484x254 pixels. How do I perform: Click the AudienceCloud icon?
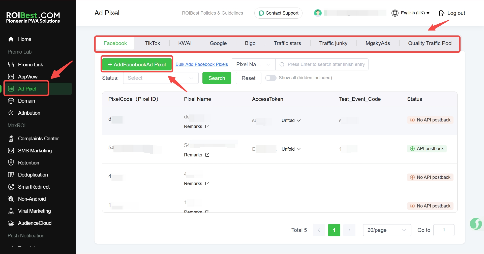point(11,223)
